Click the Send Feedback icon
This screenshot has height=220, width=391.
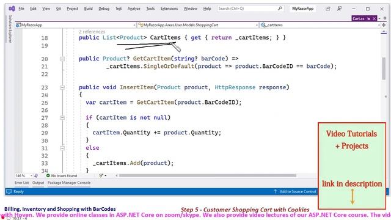pos(340,9)
